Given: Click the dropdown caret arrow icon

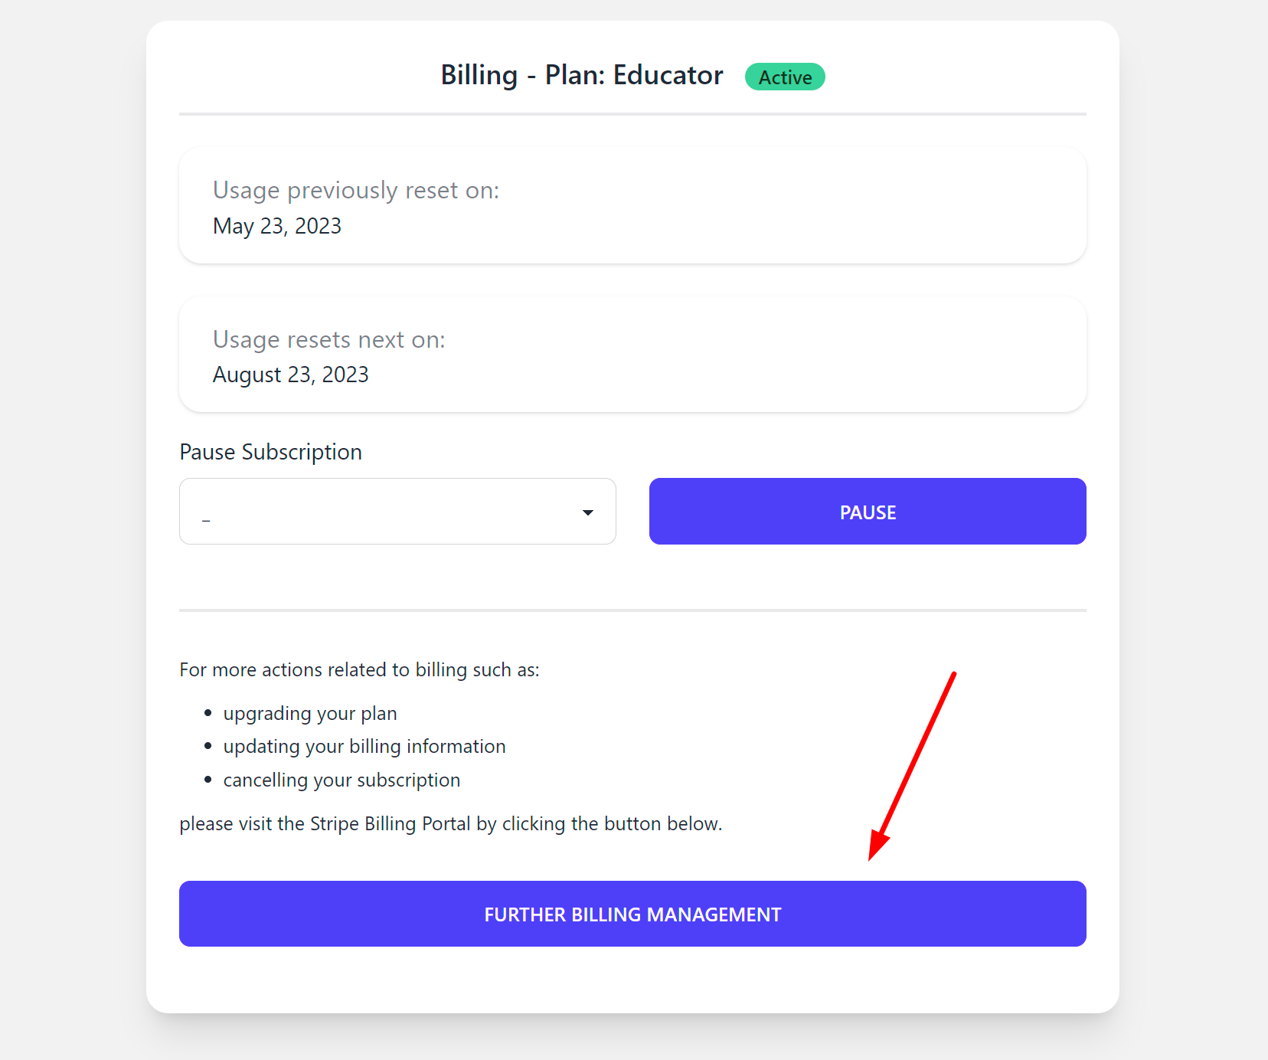Looking at the screenshot, I should (x=588, y=512).
